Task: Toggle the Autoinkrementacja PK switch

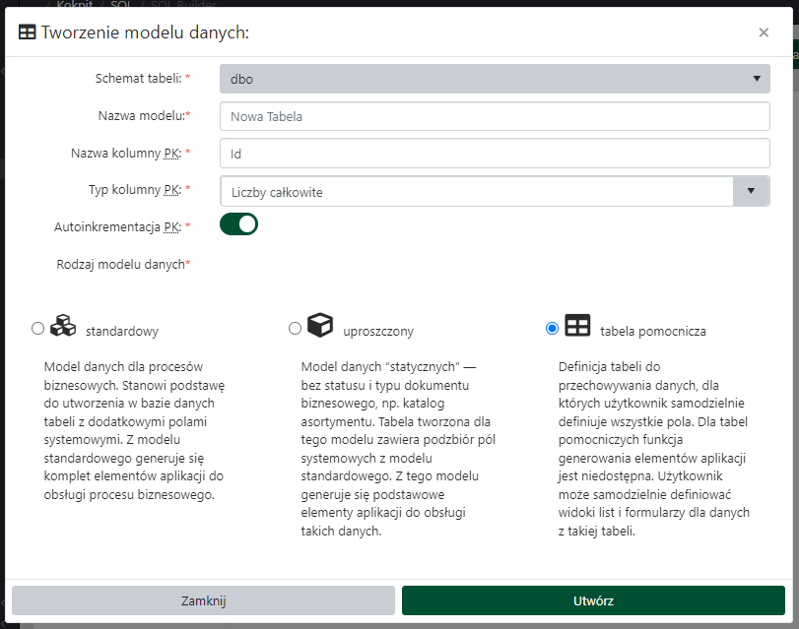Action: [238, 224]
